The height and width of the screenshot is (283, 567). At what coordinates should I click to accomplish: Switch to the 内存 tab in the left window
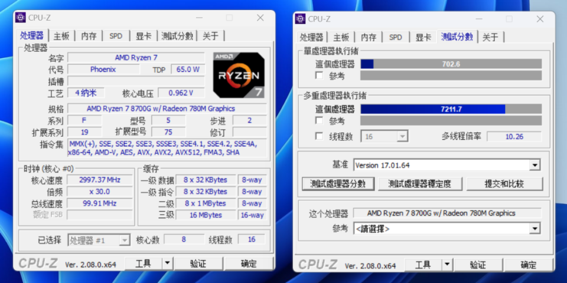pyautogui.click(x=89, y=36)
